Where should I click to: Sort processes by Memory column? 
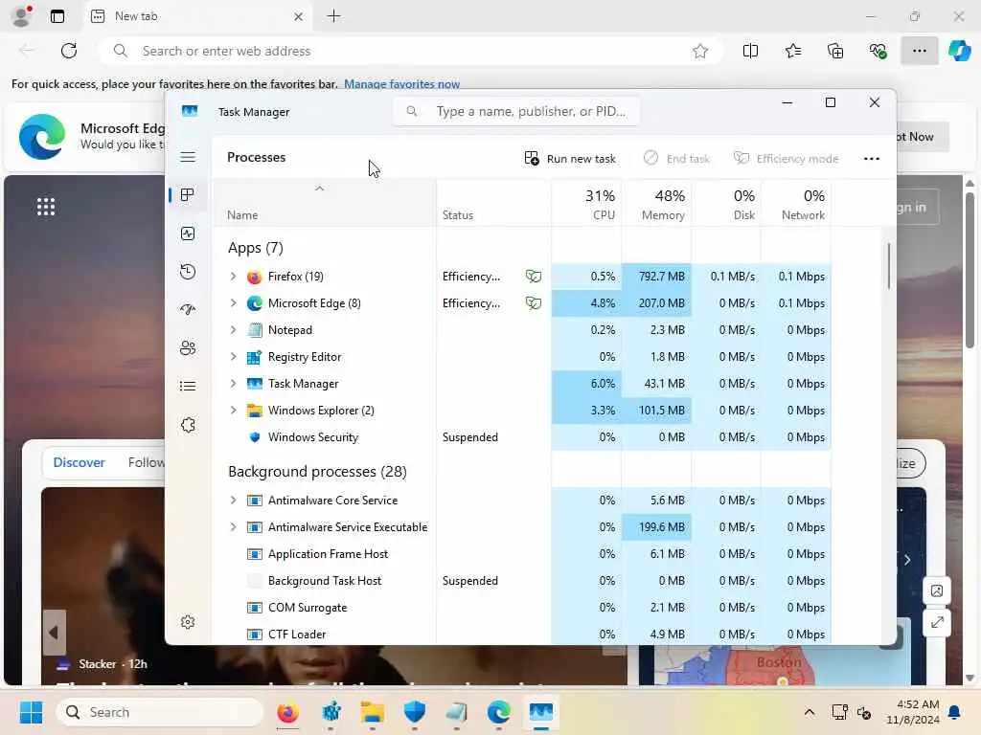656,203
